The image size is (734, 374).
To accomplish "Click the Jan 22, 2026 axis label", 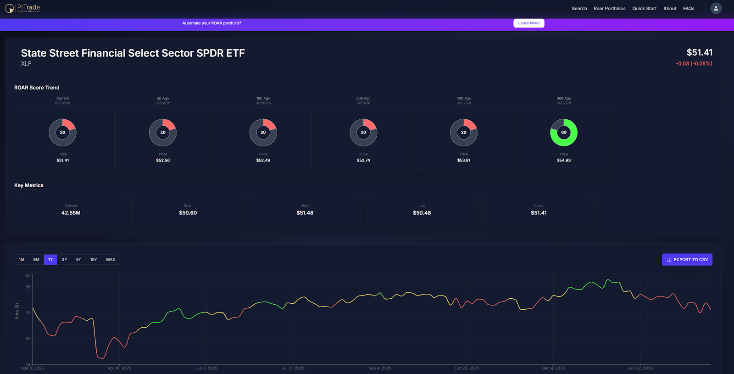I will pos(640,368).
